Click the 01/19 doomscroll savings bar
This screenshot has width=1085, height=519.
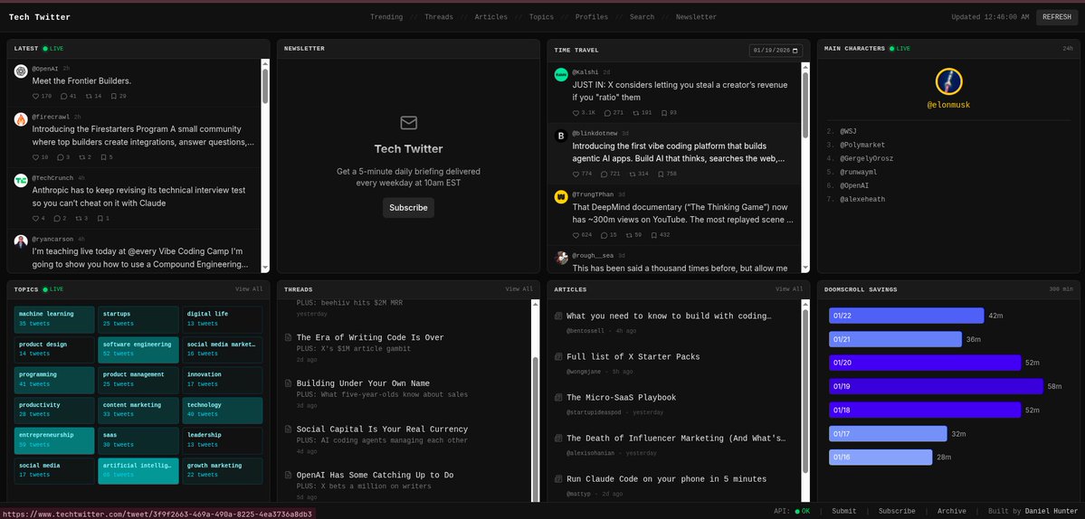[x=936, y=386]
